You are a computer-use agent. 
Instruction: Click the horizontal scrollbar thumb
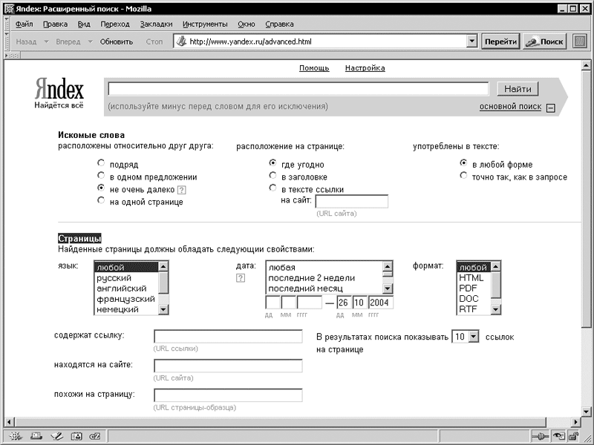280,421
